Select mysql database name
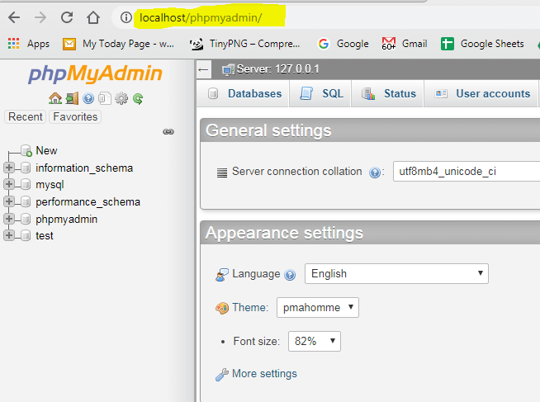540x402 pixels. (x=50, y=185)
